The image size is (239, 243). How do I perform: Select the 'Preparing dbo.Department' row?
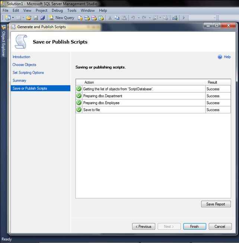coord(153,96)
